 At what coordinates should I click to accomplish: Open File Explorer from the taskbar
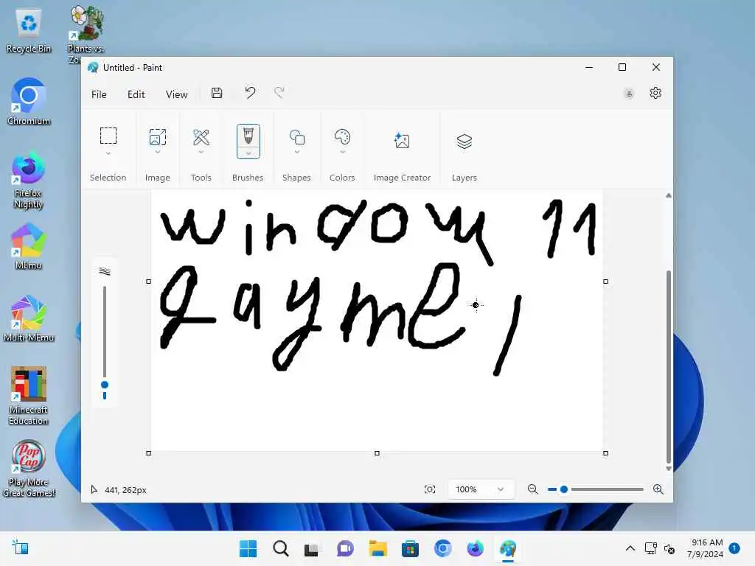pos(378,548)
